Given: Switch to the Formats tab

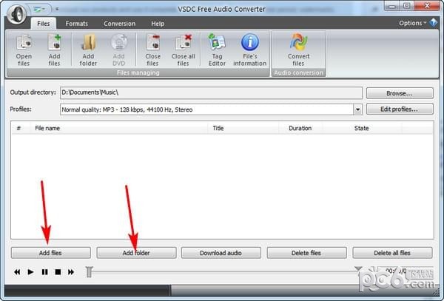Looking at the screenshot, I should 76,24.
